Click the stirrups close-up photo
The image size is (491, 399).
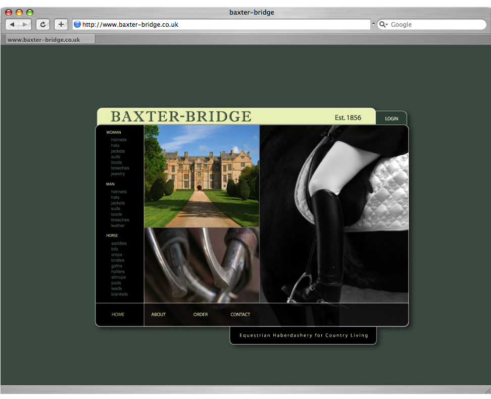pyautogui.click(x=202, y=265)
